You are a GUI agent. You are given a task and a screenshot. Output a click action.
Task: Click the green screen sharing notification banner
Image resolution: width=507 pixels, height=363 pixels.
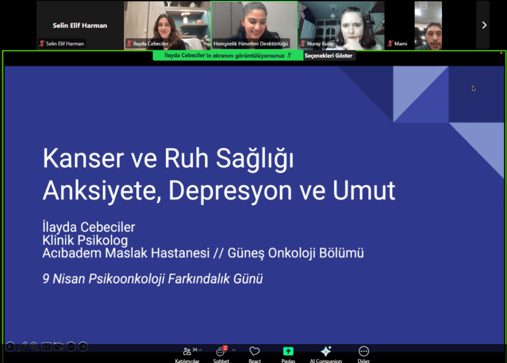click(227, 56)
